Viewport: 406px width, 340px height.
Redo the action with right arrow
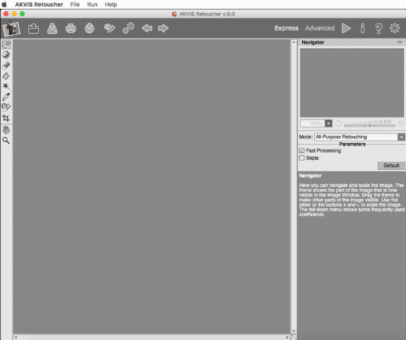click(x=163, y=28)
